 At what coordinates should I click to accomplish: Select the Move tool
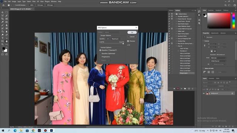pyautogui.click(x=3, y=12)
